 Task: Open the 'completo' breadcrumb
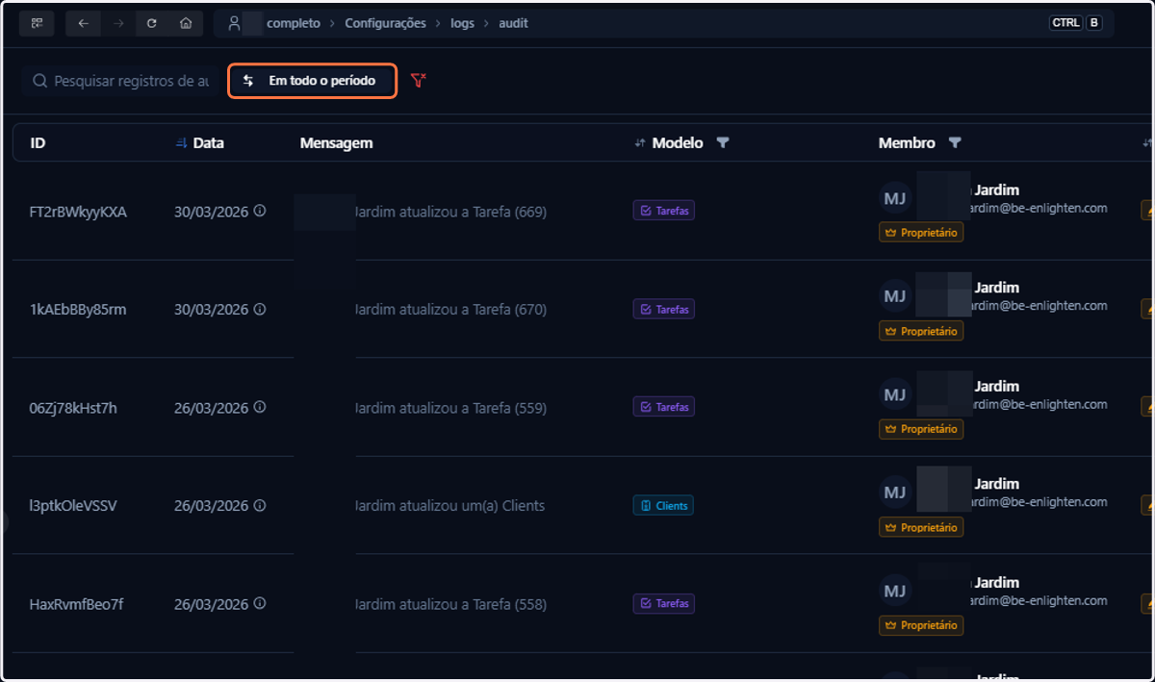coord(294,23)
